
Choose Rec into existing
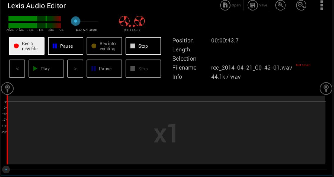(104, 46)
